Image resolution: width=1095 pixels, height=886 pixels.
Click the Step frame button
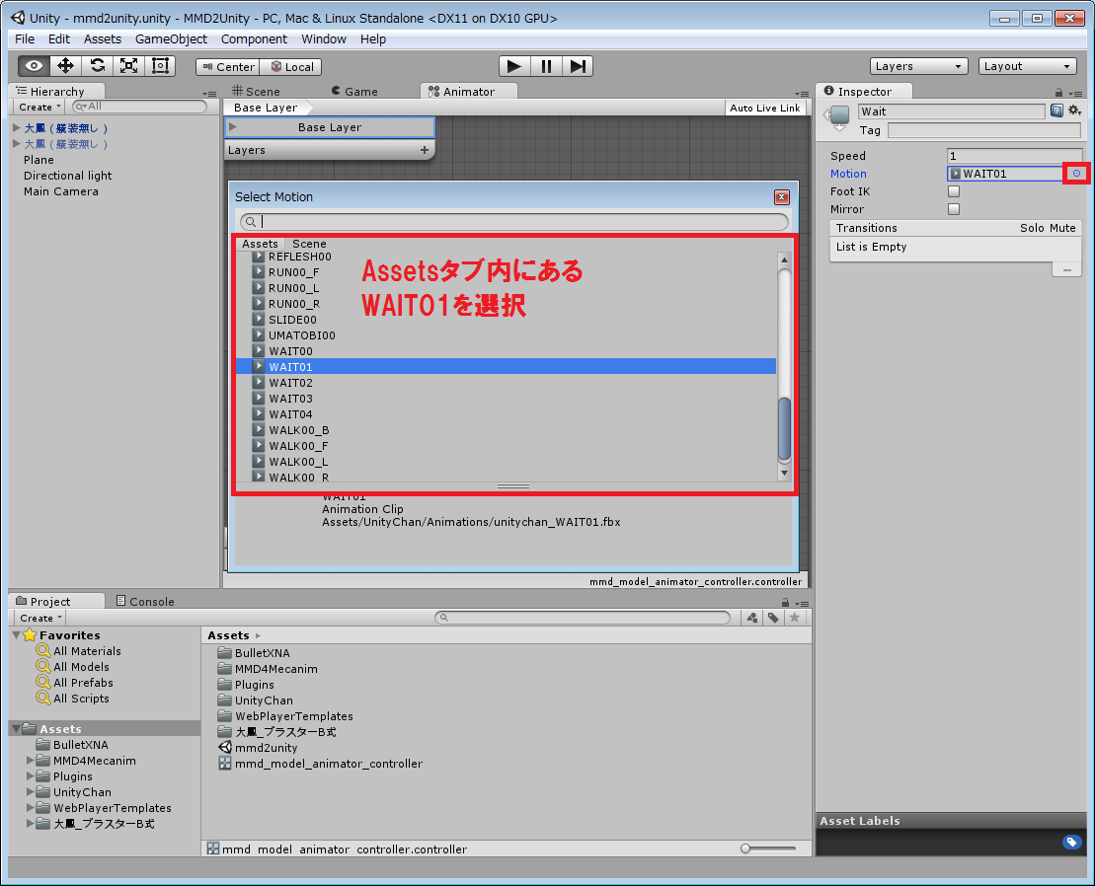point(578,66)
